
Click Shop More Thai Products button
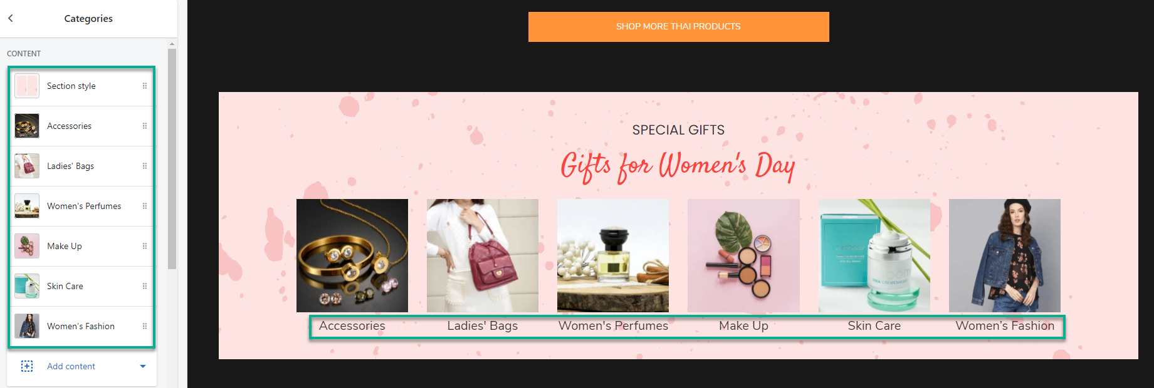tap(678, 27)
